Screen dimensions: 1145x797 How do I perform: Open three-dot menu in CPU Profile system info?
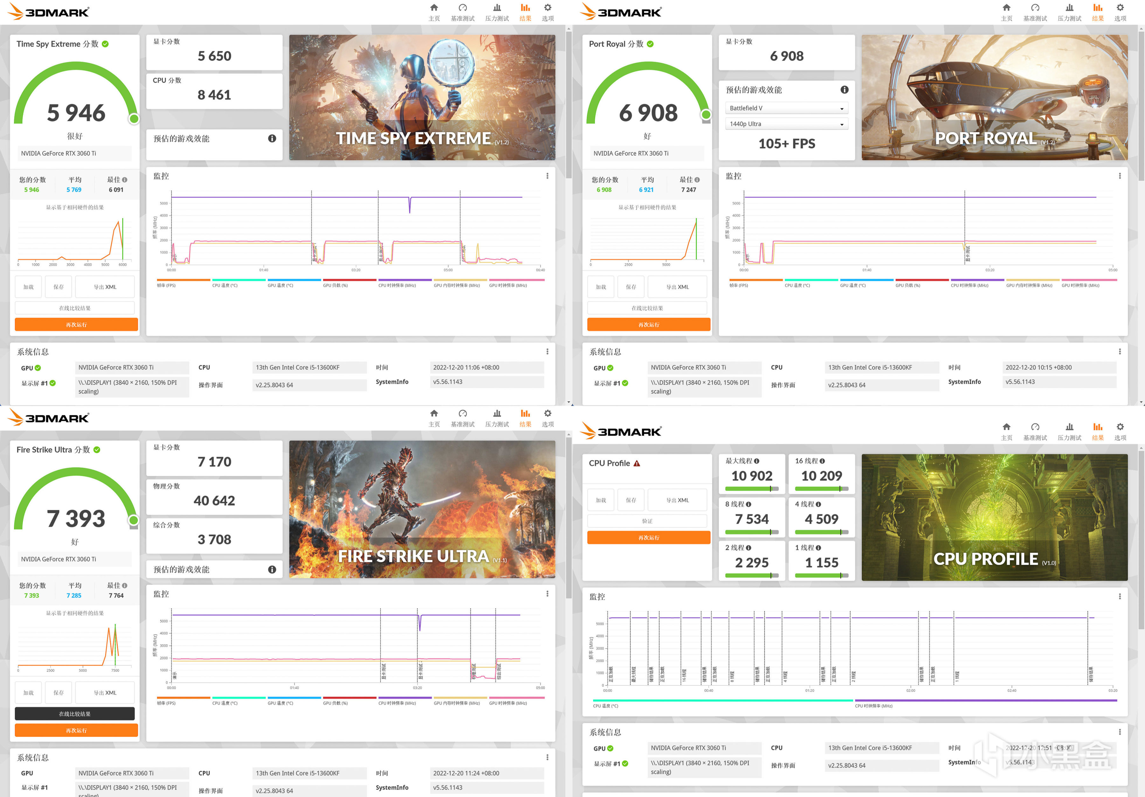(1120, 732)
